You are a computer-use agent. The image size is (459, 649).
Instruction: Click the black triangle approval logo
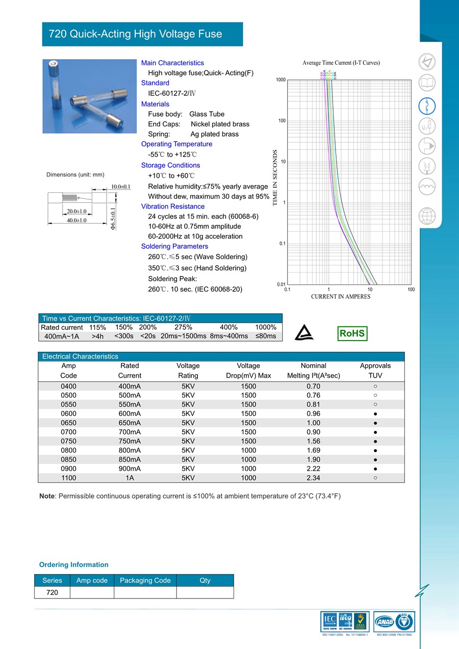coord(305,333)
